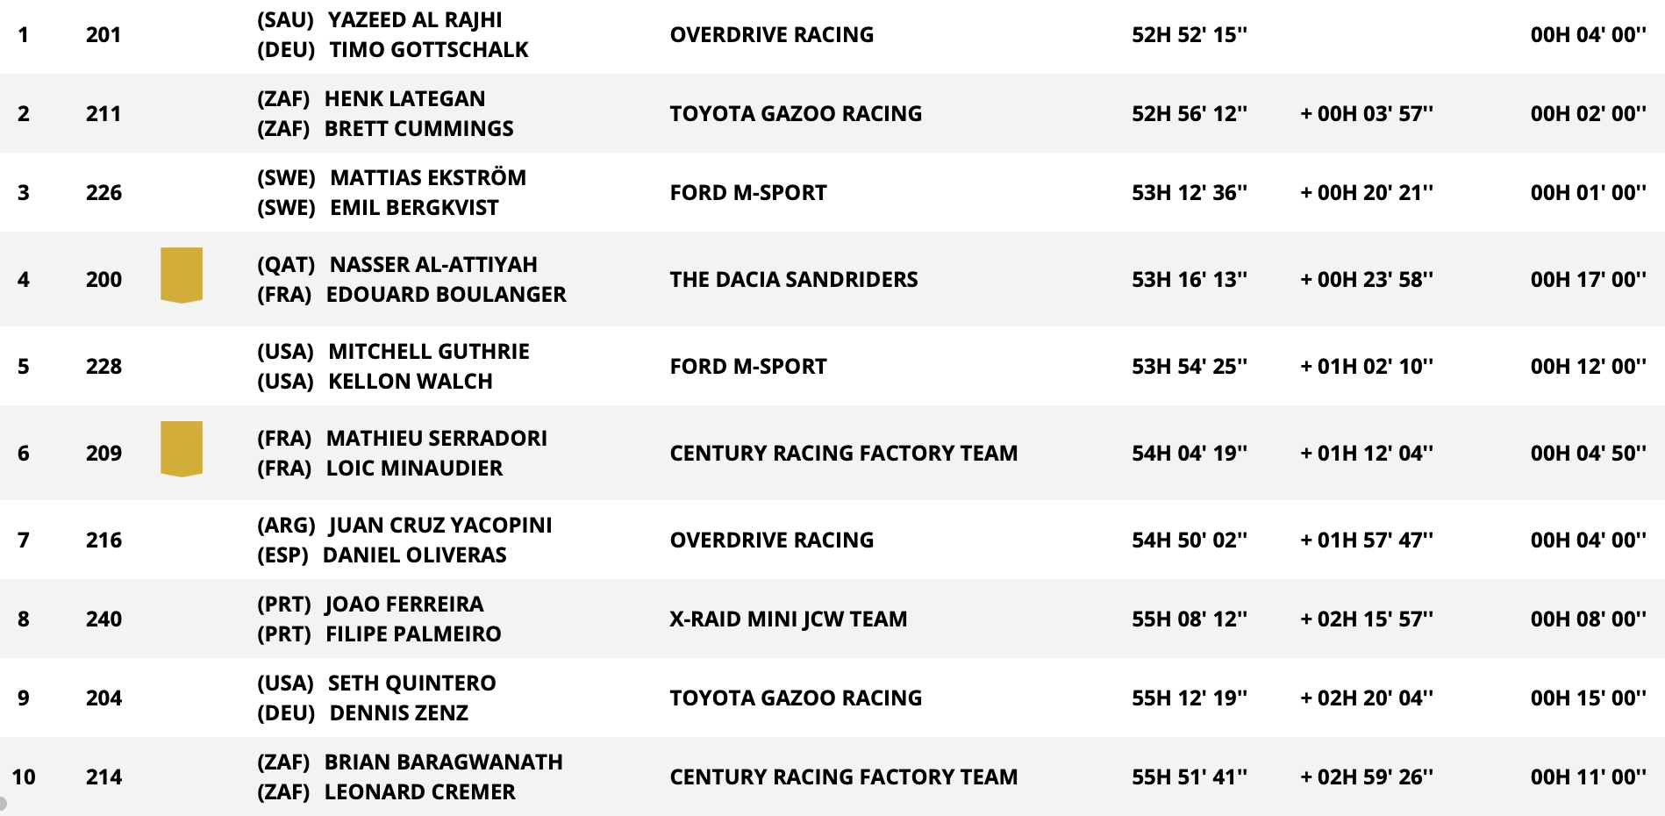Click the gold badge beside car 209
This screenshot has height=816, width=1665.
coord(182,449)
